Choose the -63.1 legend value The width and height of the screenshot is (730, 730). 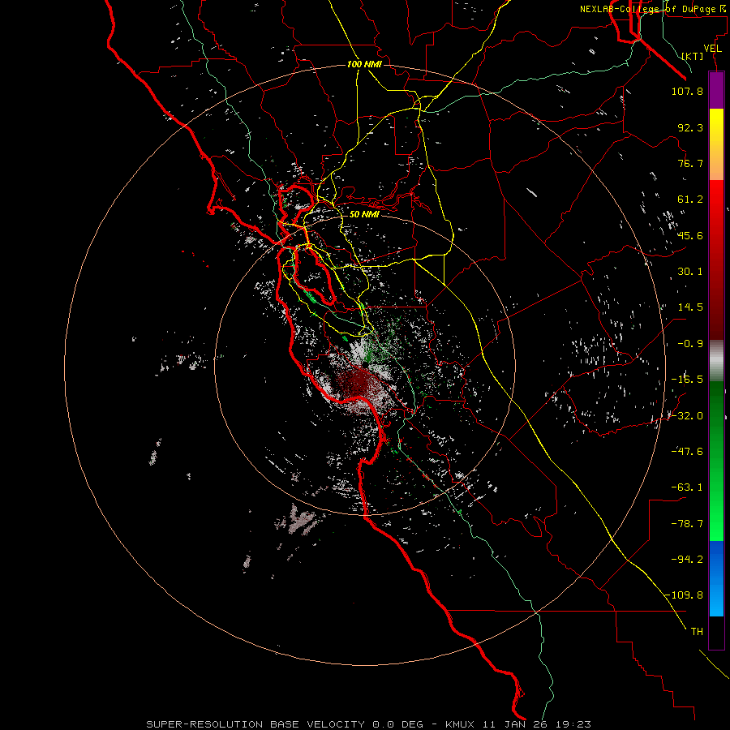tap(687, 487)
